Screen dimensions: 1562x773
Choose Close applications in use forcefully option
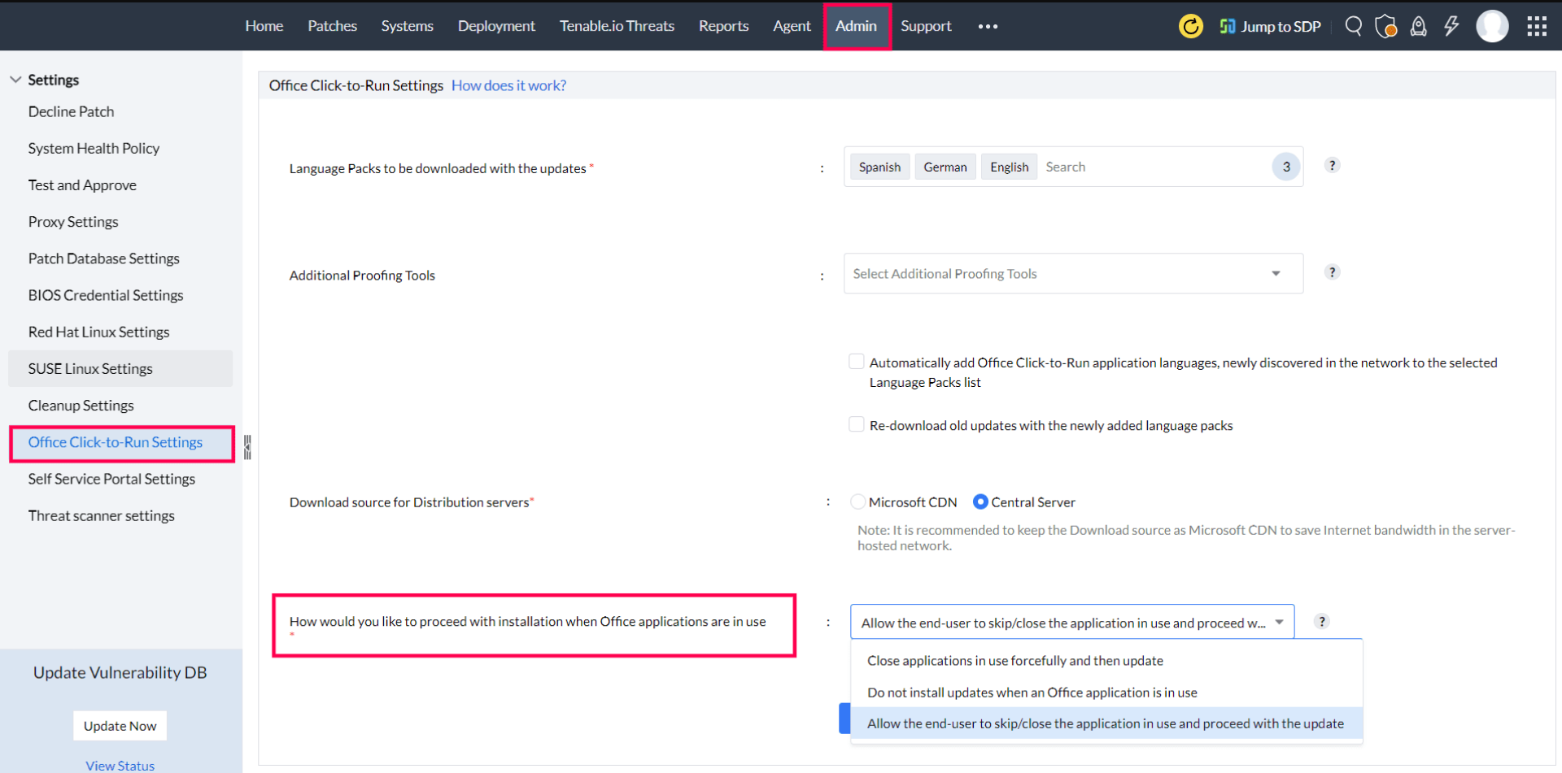pos(1106,661)
